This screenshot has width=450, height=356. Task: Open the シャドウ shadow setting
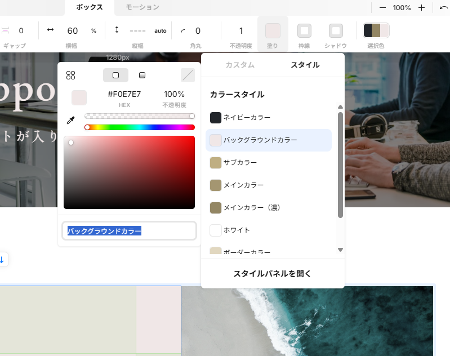336,31
